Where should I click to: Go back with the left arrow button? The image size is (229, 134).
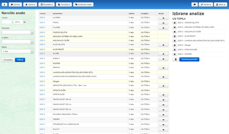point(4,5)
